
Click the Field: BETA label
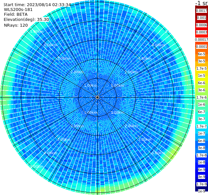click(x=16, y=14)
